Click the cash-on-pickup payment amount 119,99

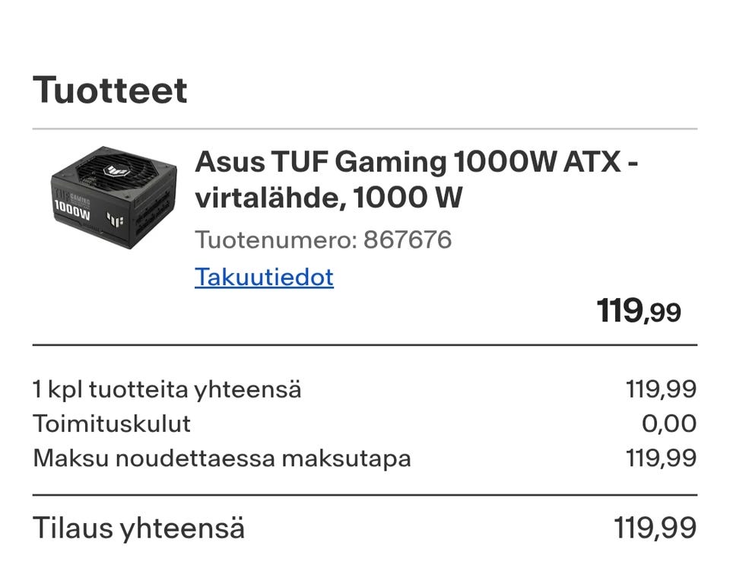(661, 458)
